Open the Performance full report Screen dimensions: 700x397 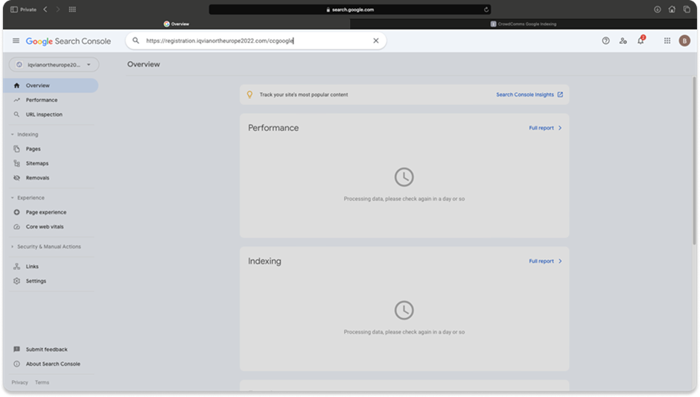point(545,128)
